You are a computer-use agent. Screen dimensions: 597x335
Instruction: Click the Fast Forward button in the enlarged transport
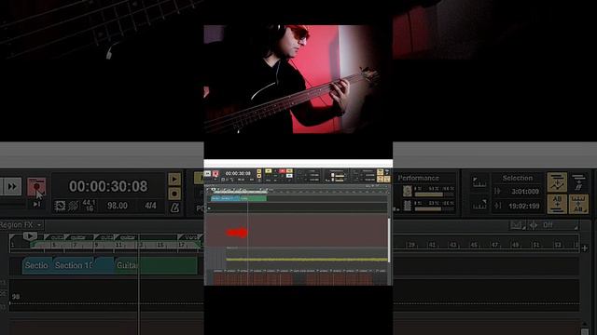click(12, 186)
